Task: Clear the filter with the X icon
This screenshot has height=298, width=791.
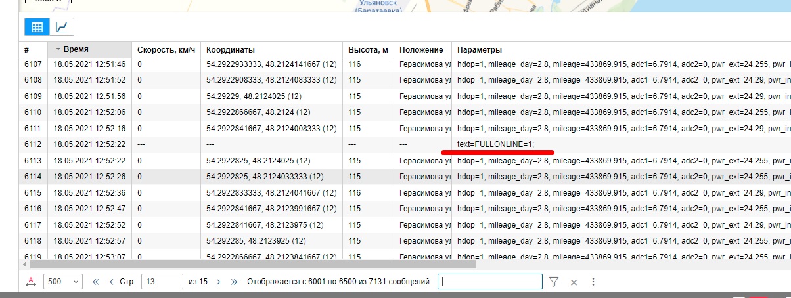Action: [574, 282]
